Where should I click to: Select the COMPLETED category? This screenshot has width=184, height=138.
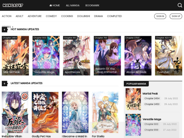(114, 16)
